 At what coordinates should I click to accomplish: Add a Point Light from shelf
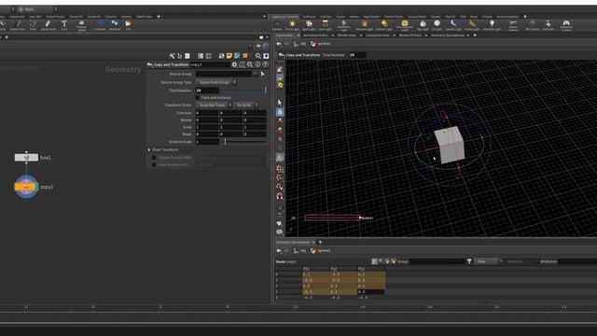292,25
